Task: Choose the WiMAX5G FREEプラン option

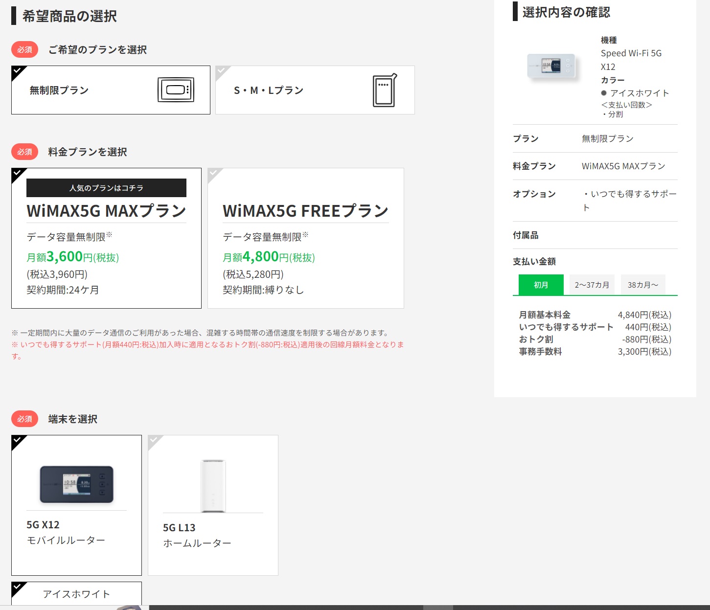Action: click(x=306, y=238)
